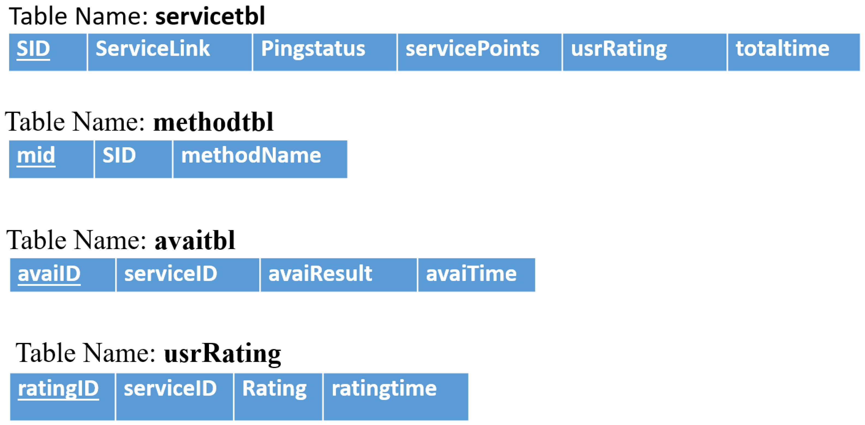This screenshot has width=865, height=425.
Task: Click the Pingstatus column cell
Action: pyautogui.click(x=313, y=49)
